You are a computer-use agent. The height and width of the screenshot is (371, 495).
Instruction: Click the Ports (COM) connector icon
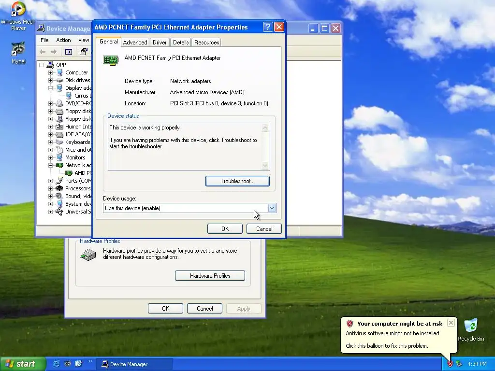click(x=59, y=181)
